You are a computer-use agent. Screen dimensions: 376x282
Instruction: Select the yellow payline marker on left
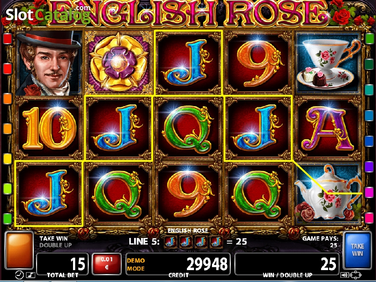tap(7, 159)
